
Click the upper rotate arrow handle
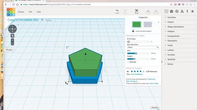click(68, 47)
